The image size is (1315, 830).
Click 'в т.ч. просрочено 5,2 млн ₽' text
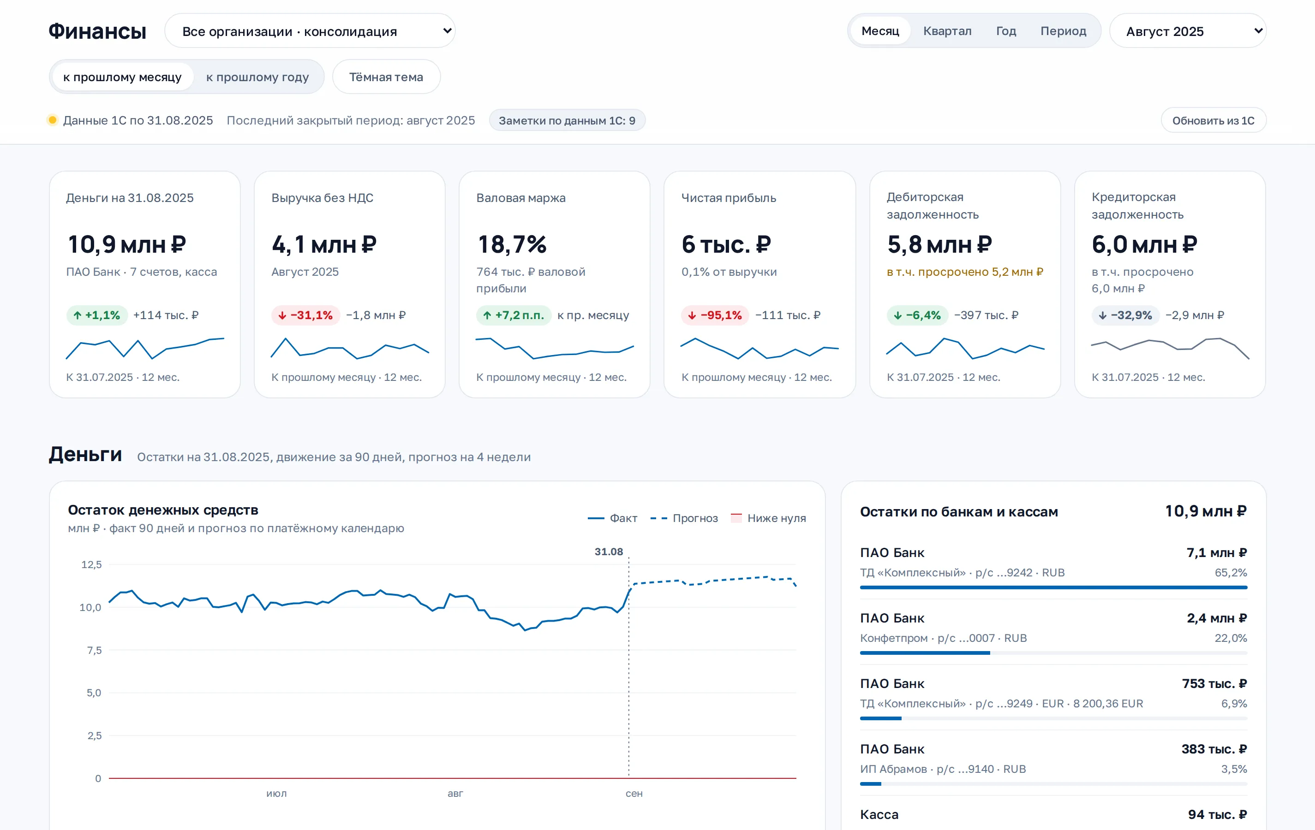[965, 272]
